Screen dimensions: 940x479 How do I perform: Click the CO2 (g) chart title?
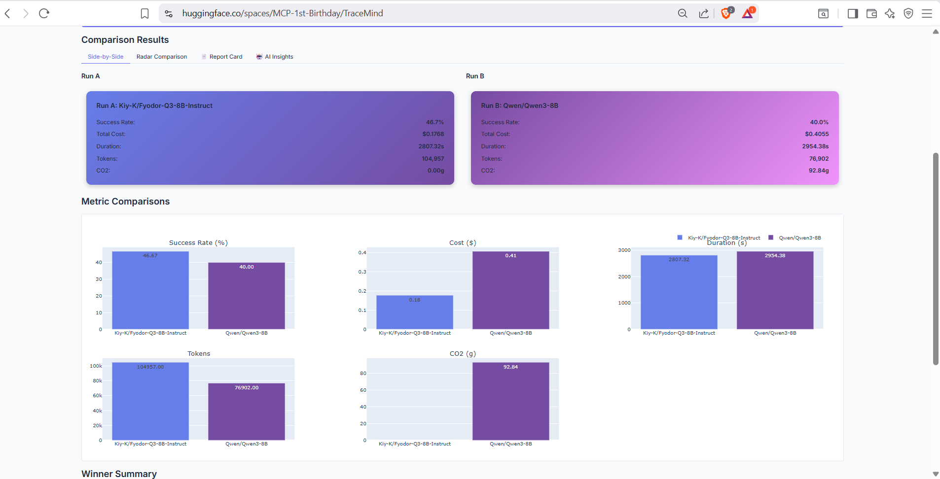[463, 353]
